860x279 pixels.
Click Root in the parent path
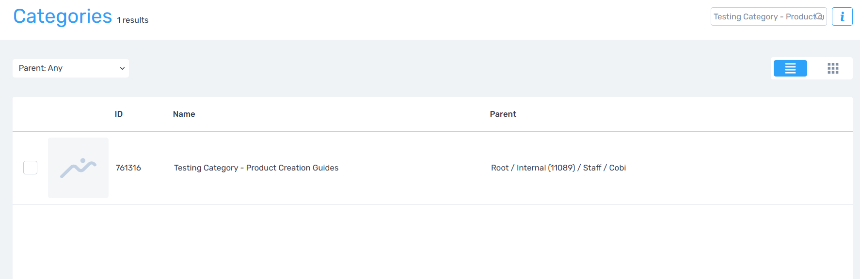tap(500, 168)
